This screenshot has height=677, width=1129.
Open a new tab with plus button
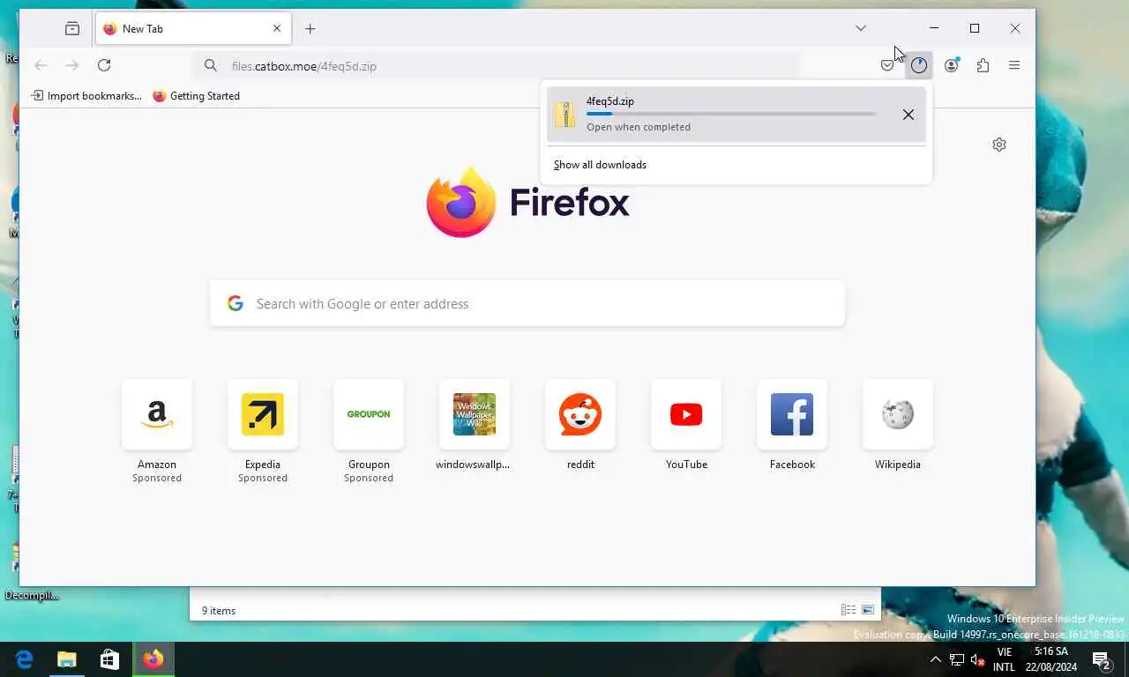point(310,29)
